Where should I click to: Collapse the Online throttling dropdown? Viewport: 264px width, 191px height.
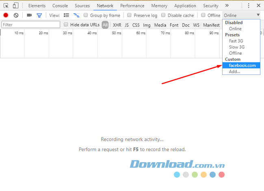tap(241, 15)
